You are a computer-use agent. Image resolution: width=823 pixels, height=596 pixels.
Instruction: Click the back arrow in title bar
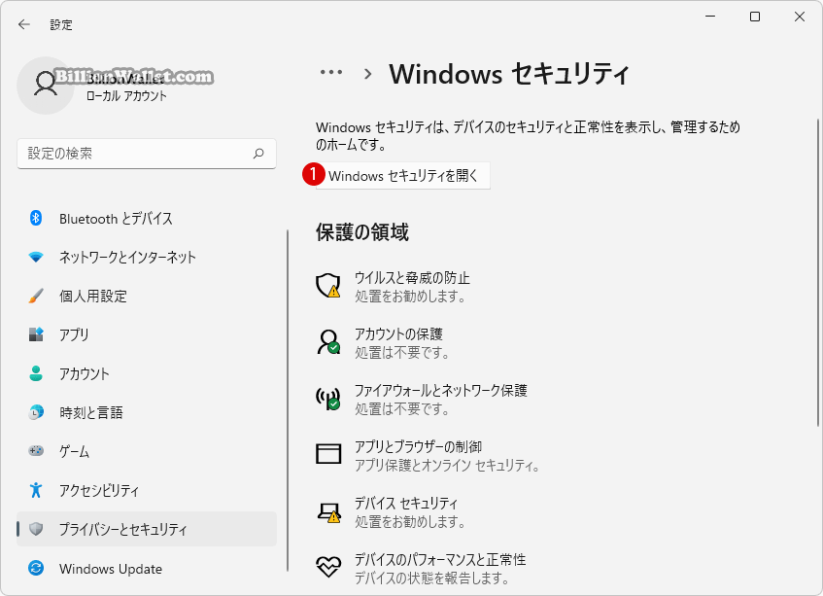click(24, 24)
